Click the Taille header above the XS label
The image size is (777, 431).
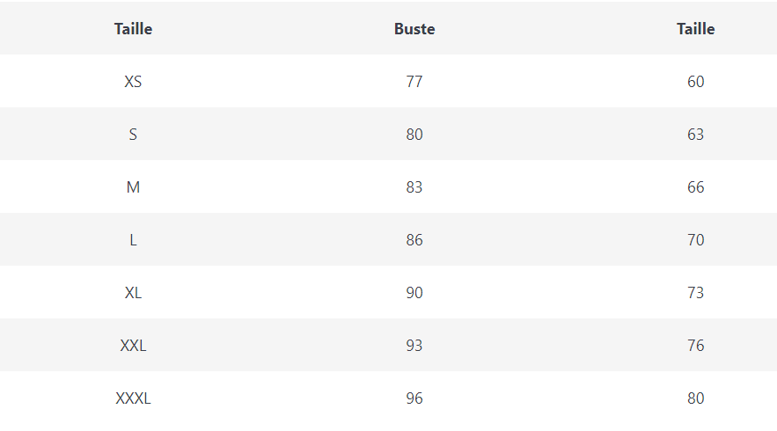point(133,29)
